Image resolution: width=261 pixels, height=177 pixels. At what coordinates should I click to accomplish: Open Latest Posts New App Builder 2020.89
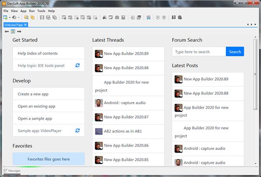[x=208, y=79]
